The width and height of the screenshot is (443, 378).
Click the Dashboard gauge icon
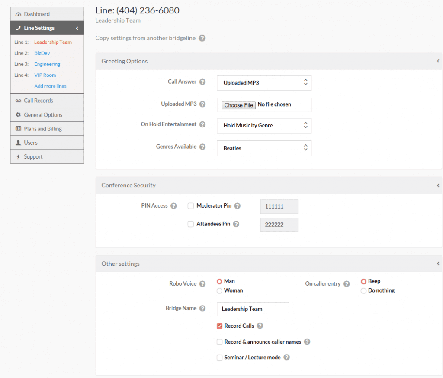click(18, 14)
